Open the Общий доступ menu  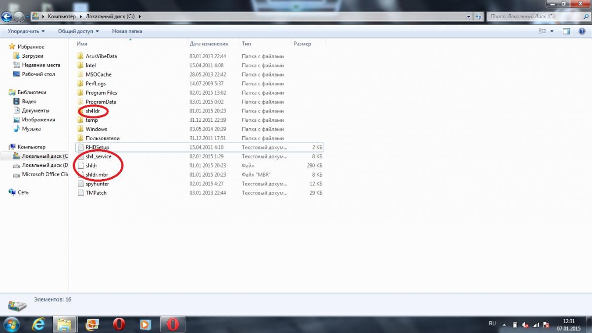click(x=78, y=31)
